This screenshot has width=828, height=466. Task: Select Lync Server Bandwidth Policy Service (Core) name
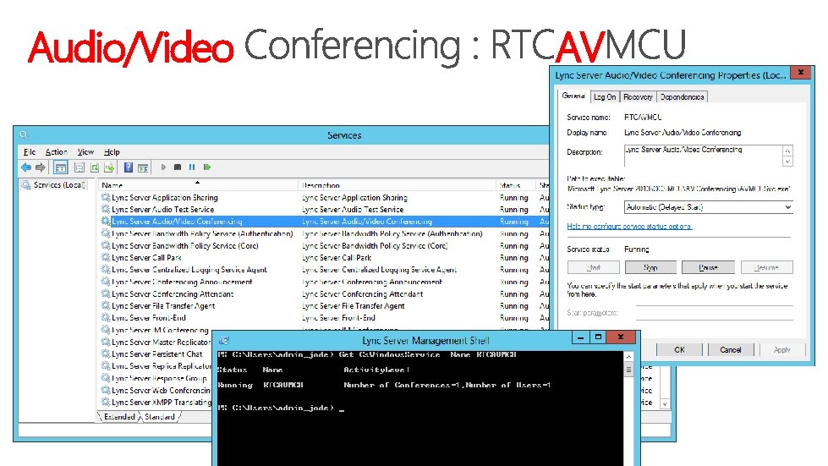(185, 246)
